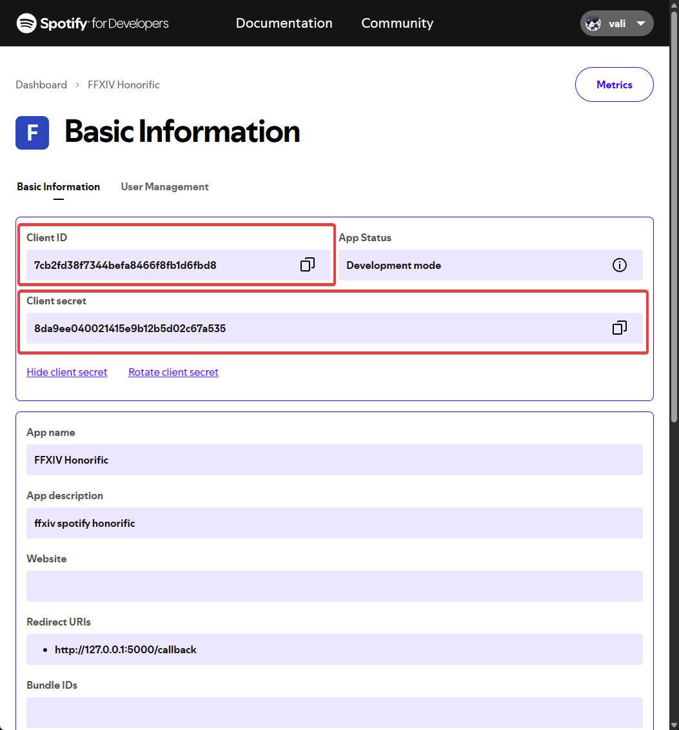The width and height of the screenshot is (679, 730).
Task: Click the App name field FFXIV Honorific
Action: [x=335, y=460]
